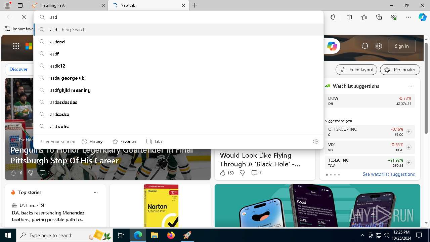Screen dimensions: 430x242
Task: Open the Windows Start menu
Action: pos(8,235)
